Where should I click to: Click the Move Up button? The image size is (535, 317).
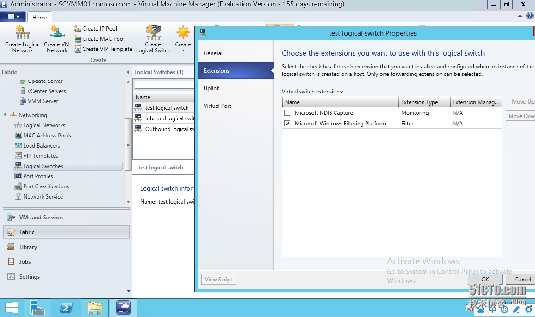[x=521, y=102]
